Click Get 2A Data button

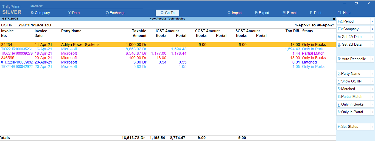[x=354, y=37]
